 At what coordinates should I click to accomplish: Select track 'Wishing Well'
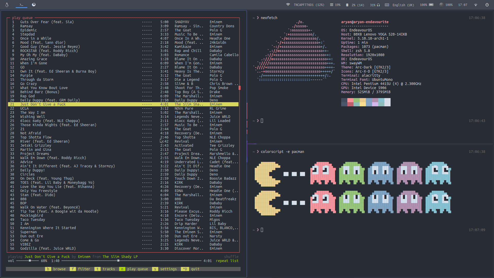click(33, 117)
